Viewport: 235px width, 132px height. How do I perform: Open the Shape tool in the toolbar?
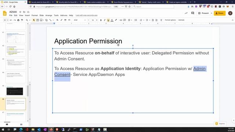[x=46, y=20]
